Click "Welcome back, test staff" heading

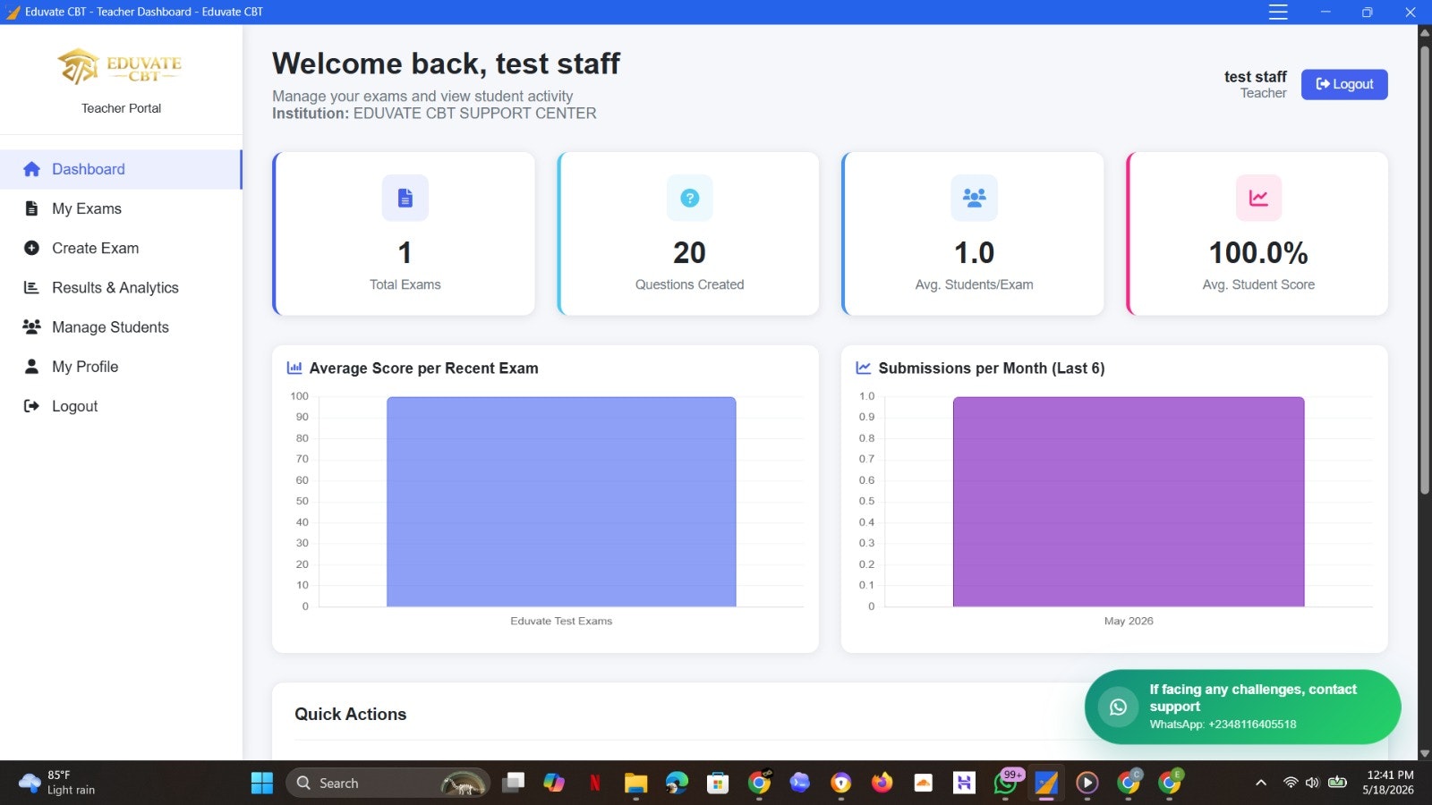[x=446, y=64]
